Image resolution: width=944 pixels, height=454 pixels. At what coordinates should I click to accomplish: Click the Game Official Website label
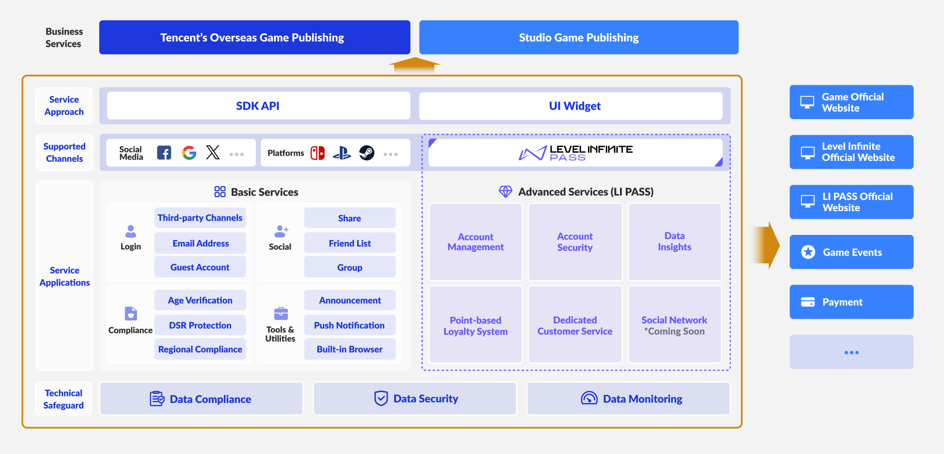tap(853, 102)
